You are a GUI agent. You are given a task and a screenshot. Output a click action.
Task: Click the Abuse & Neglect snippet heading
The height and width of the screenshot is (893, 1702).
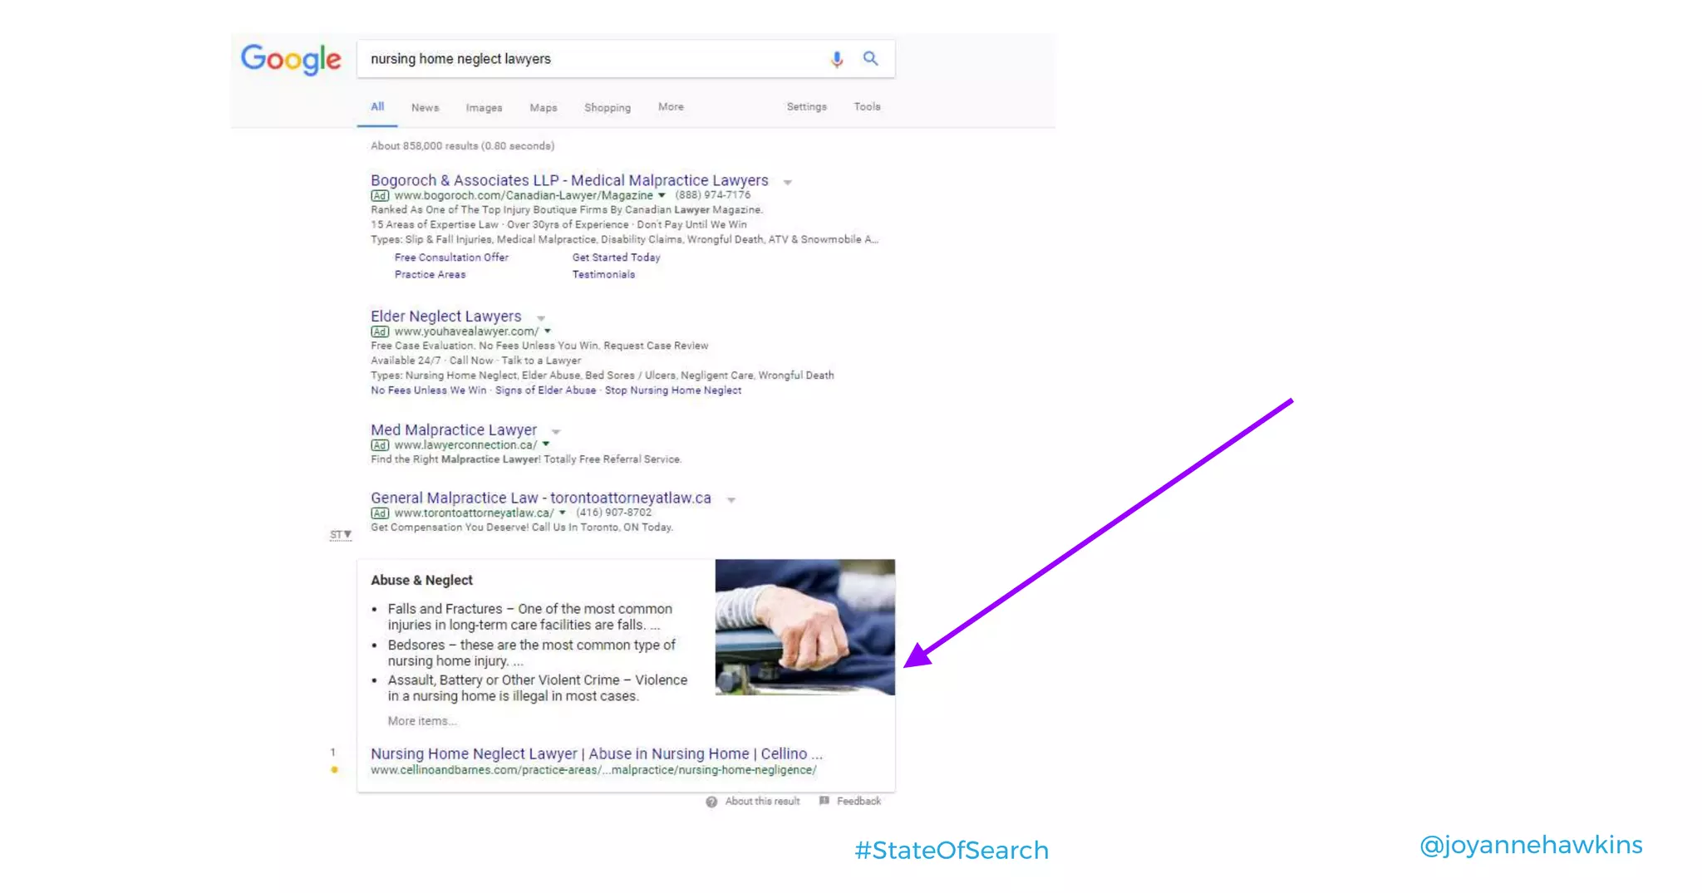421,580
